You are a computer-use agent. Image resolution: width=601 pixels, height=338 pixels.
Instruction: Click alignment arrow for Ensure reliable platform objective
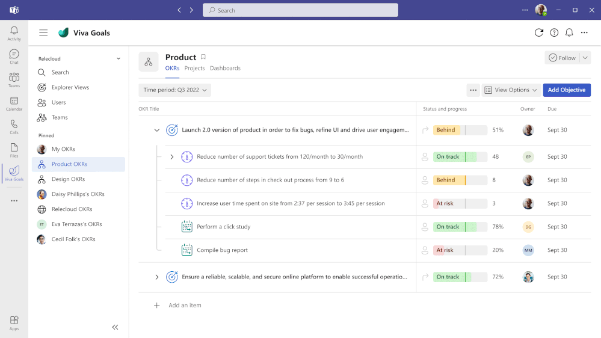tap(425, 277)
